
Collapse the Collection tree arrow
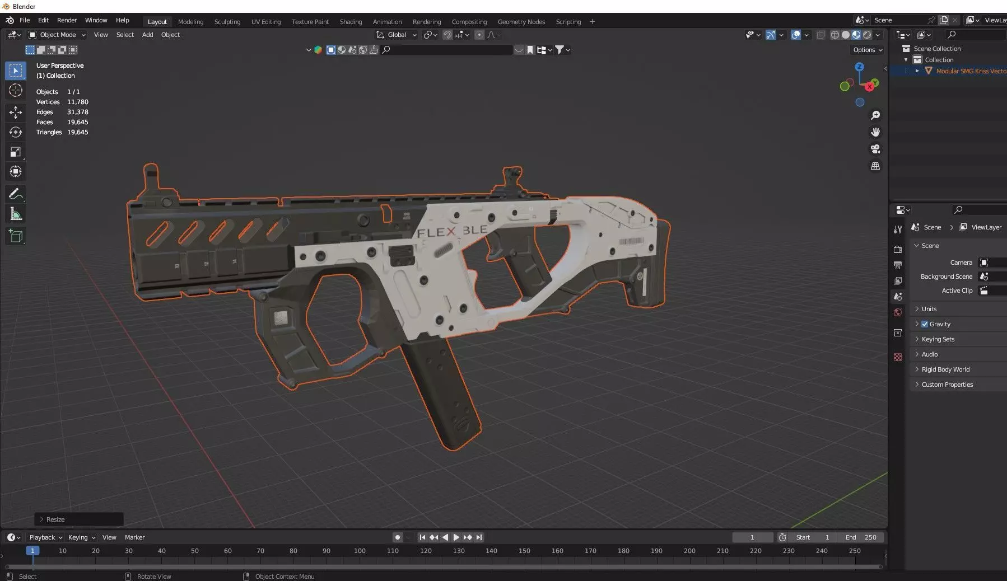pyautogui.click(x=906, y=60)
